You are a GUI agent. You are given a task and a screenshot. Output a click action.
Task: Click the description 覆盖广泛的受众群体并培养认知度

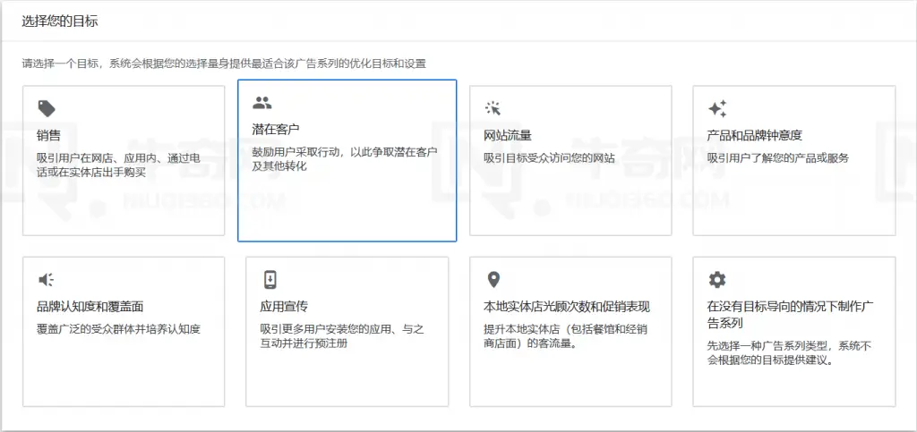coord(118,329)
